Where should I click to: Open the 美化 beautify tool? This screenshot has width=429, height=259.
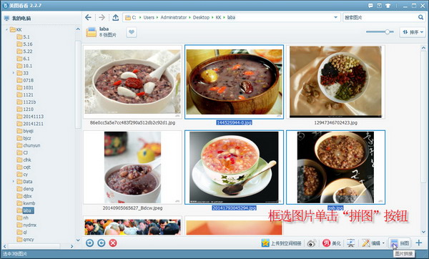pyautogui.click(x=331, y=243)
